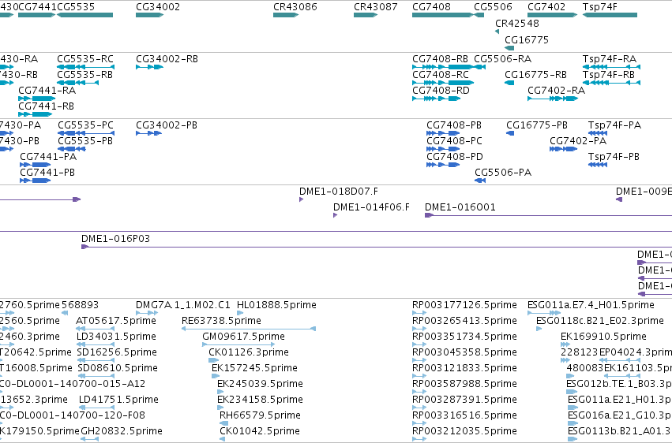Click EST ESG0118c.B21_E02.3prime label

point(600,321)
